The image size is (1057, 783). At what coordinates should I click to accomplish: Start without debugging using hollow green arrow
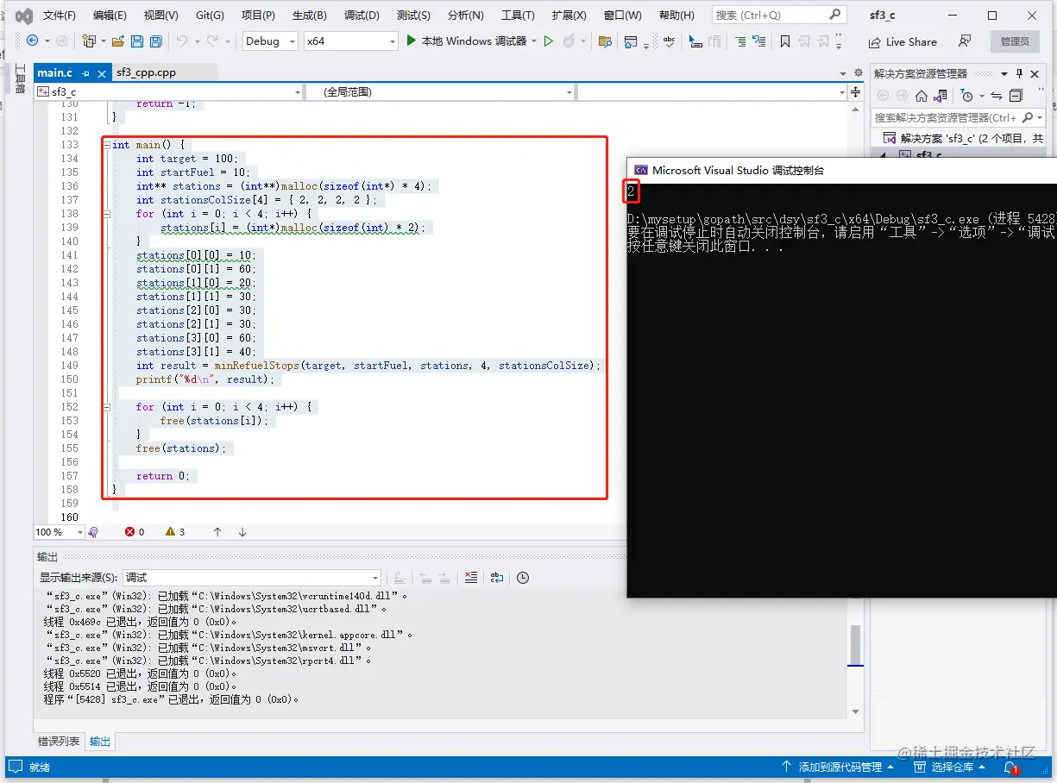pyautogui.click(x=548, y=41)
